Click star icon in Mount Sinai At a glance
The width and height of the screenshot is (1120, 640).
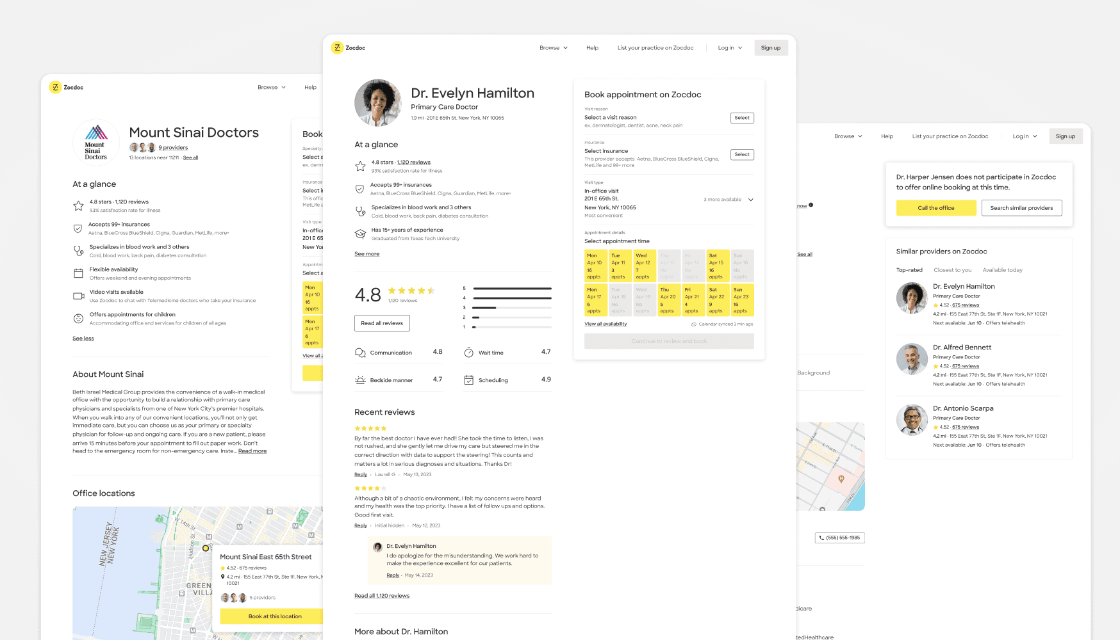pos(78,205)
